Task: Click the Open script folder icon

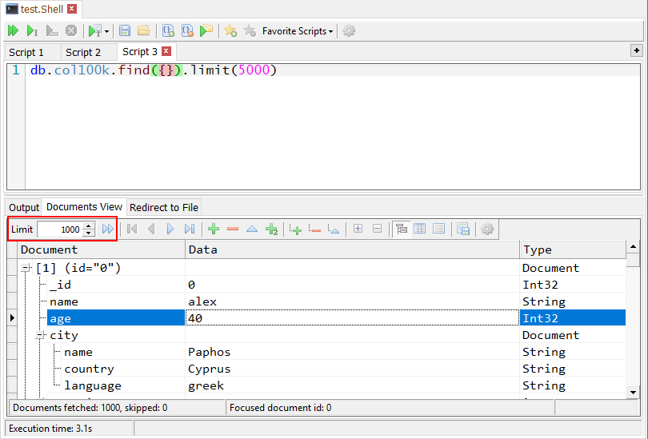Action: click(143, 31)
